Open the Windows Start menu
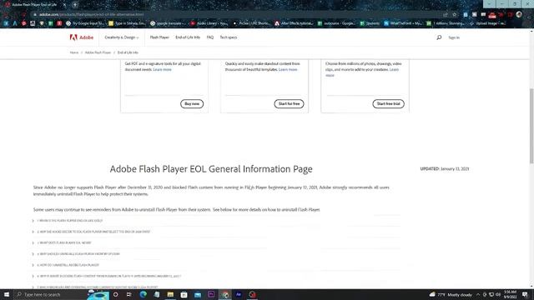 click(x=7, y=294)
